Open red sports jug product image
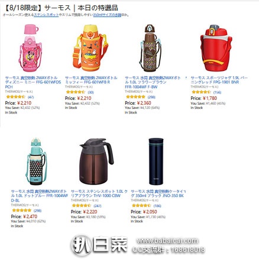The height and width of the screenshot is (259, 259). [216, 48]
